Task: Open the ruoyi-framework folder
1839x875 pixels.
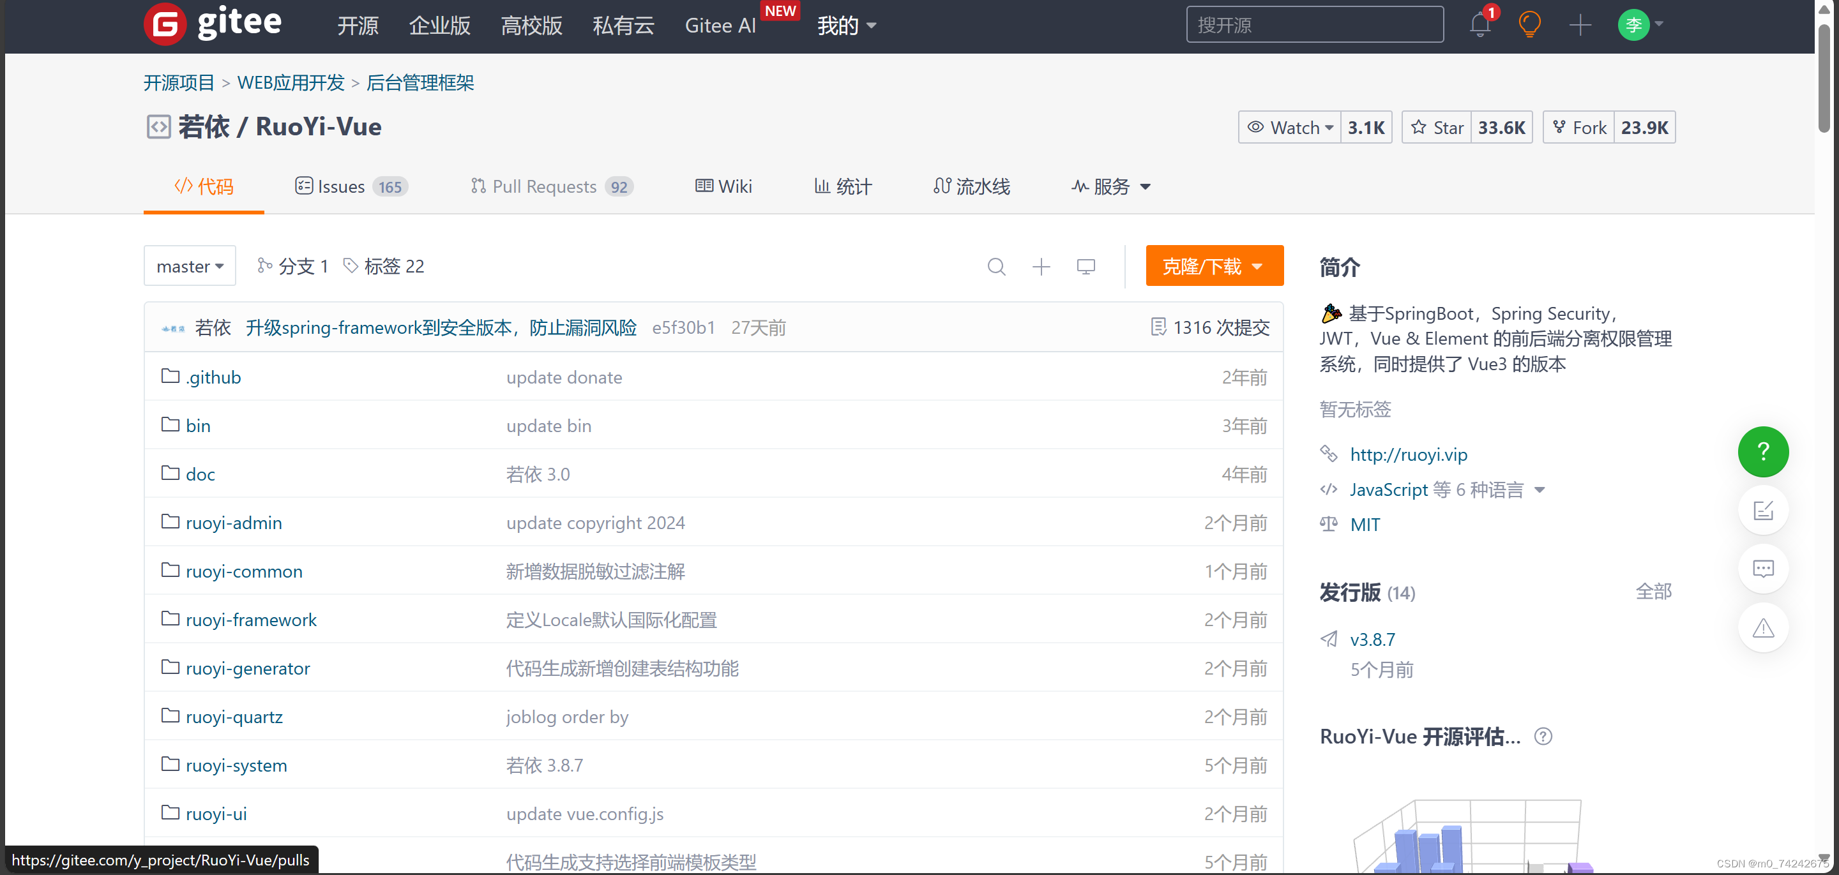Action: click(x=250, y=620)
